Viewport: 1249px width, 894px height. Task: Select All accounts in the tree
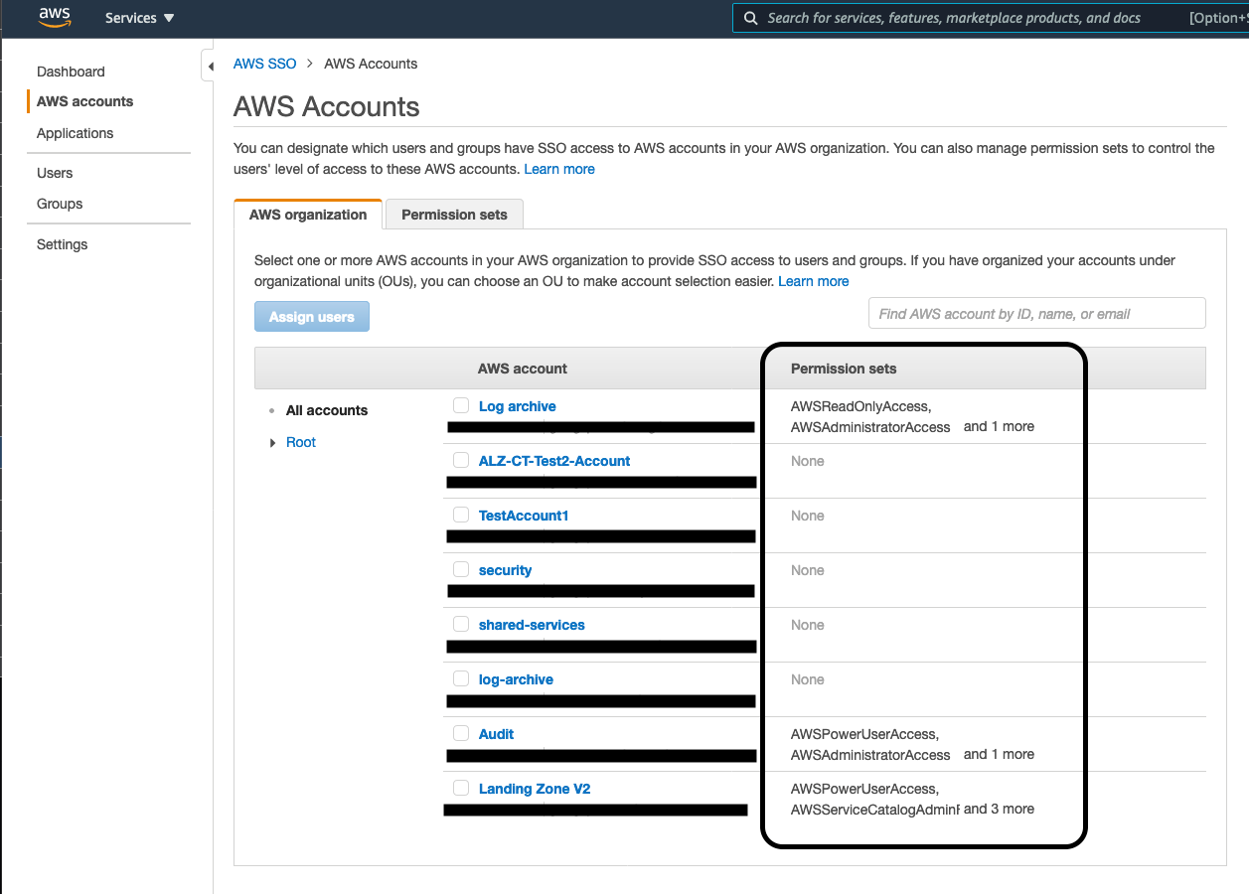pyautogui.click(x=327, y=410)
